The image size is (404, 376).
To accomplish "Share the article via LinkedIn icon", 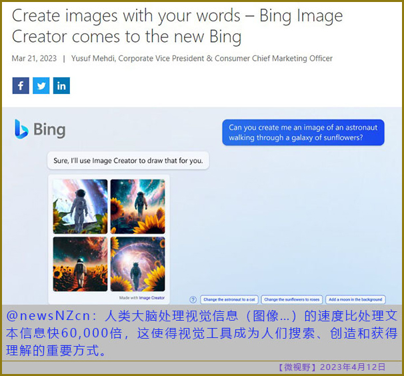I will tap(61, 85).
